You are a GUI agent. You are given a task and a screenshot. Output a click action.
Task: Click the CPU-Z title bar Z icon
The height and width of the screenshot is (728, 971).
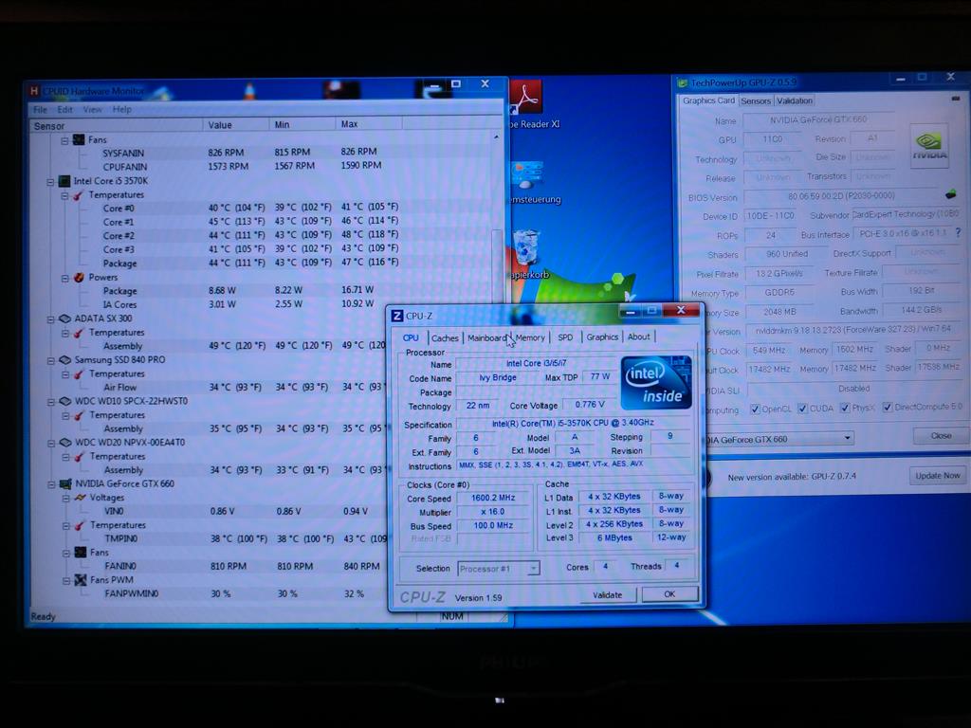tap(397, 316)
